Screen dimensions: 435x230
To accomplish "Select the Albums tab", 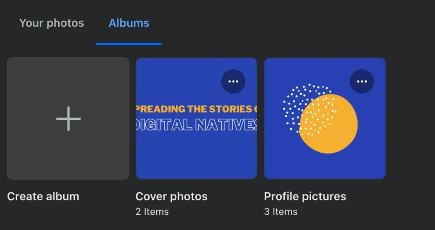I will (x=129, y=23).
